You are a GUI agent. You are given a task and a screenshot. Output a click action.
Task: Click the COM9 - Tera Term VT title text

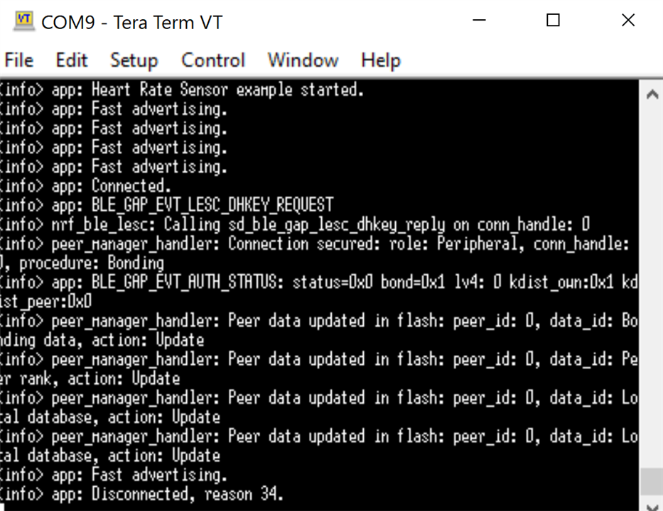132,23
